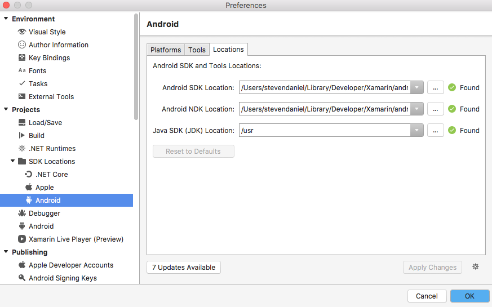Screen dimensions: 492x307
Task: Click the Key Bindings icon
Action: [21, 57]
